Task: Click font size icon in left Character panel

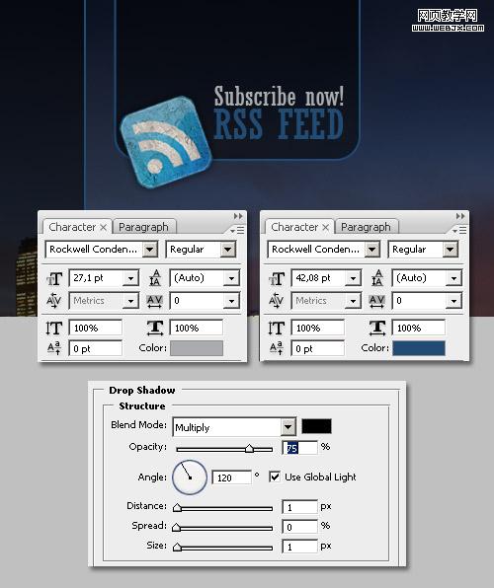Action: [54, 278]
